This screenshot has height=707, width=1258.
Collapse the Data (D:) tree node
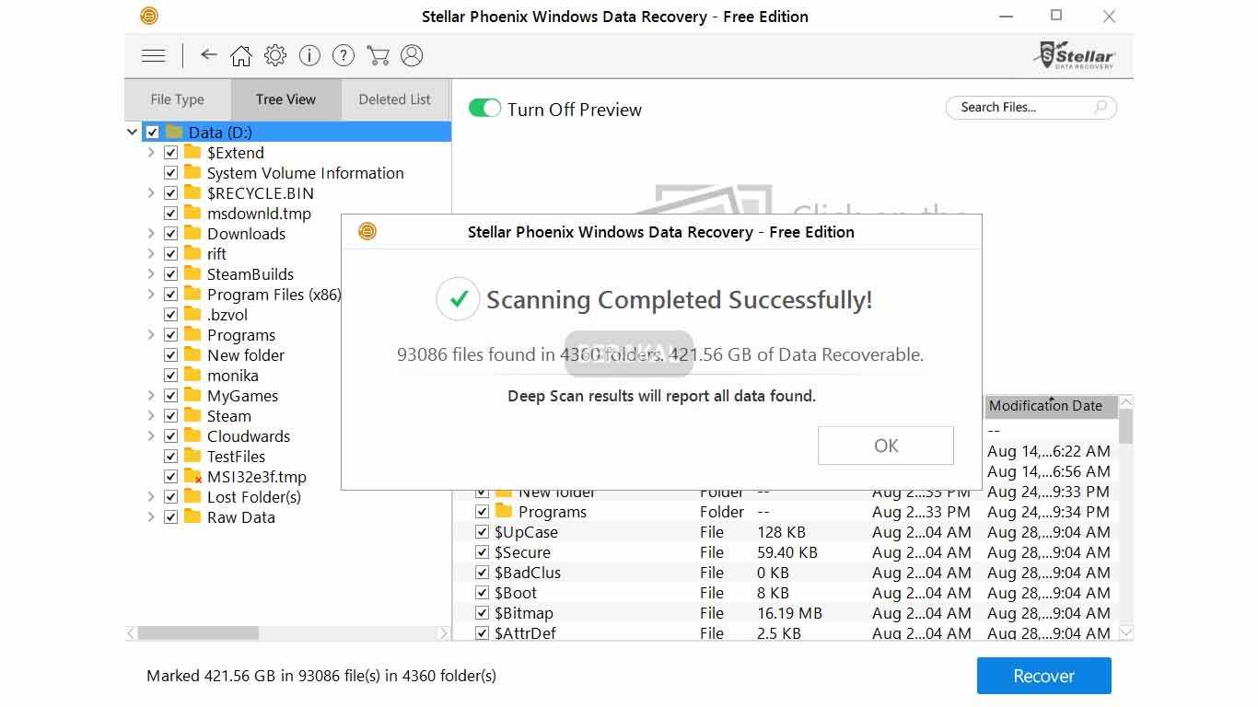click(133, 133)
